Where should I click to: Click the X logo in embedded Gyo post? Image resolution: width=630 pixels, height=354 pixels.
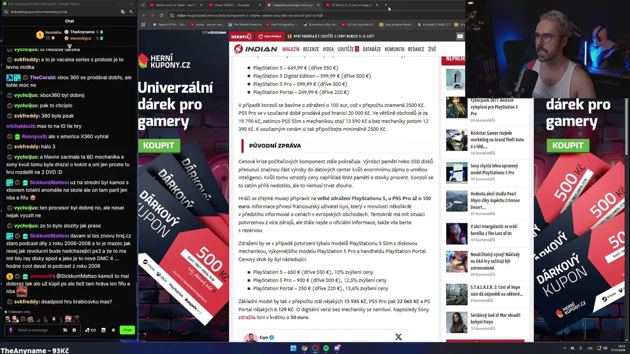click(398, 337)
